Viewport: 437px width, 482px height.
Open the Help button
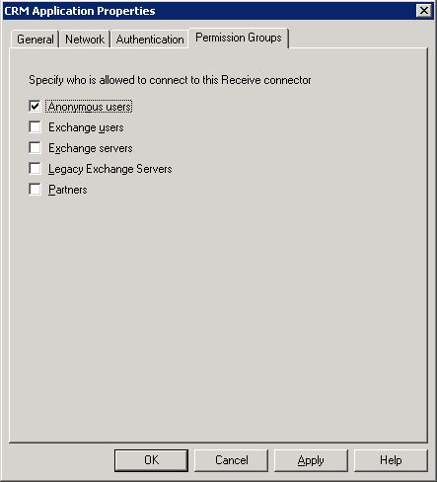[x=391, y=460]
